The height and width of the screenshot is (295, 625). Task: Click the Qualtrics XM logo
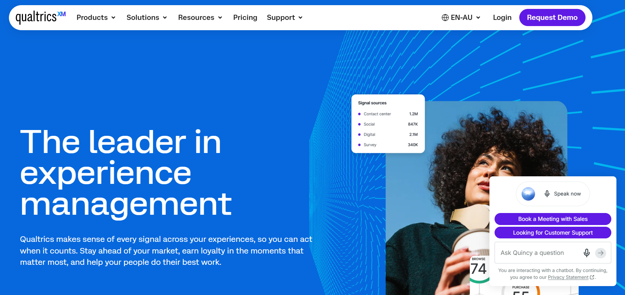click(40, 17)
